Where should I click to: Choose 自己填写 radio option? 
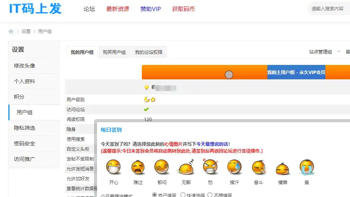point(154,195)
